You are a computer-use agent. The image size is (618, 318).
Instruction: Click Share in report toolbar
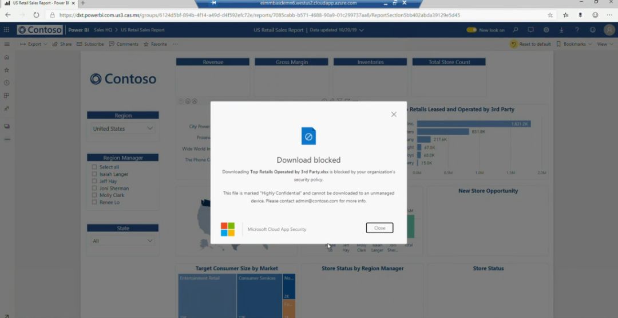coord(62,44)
